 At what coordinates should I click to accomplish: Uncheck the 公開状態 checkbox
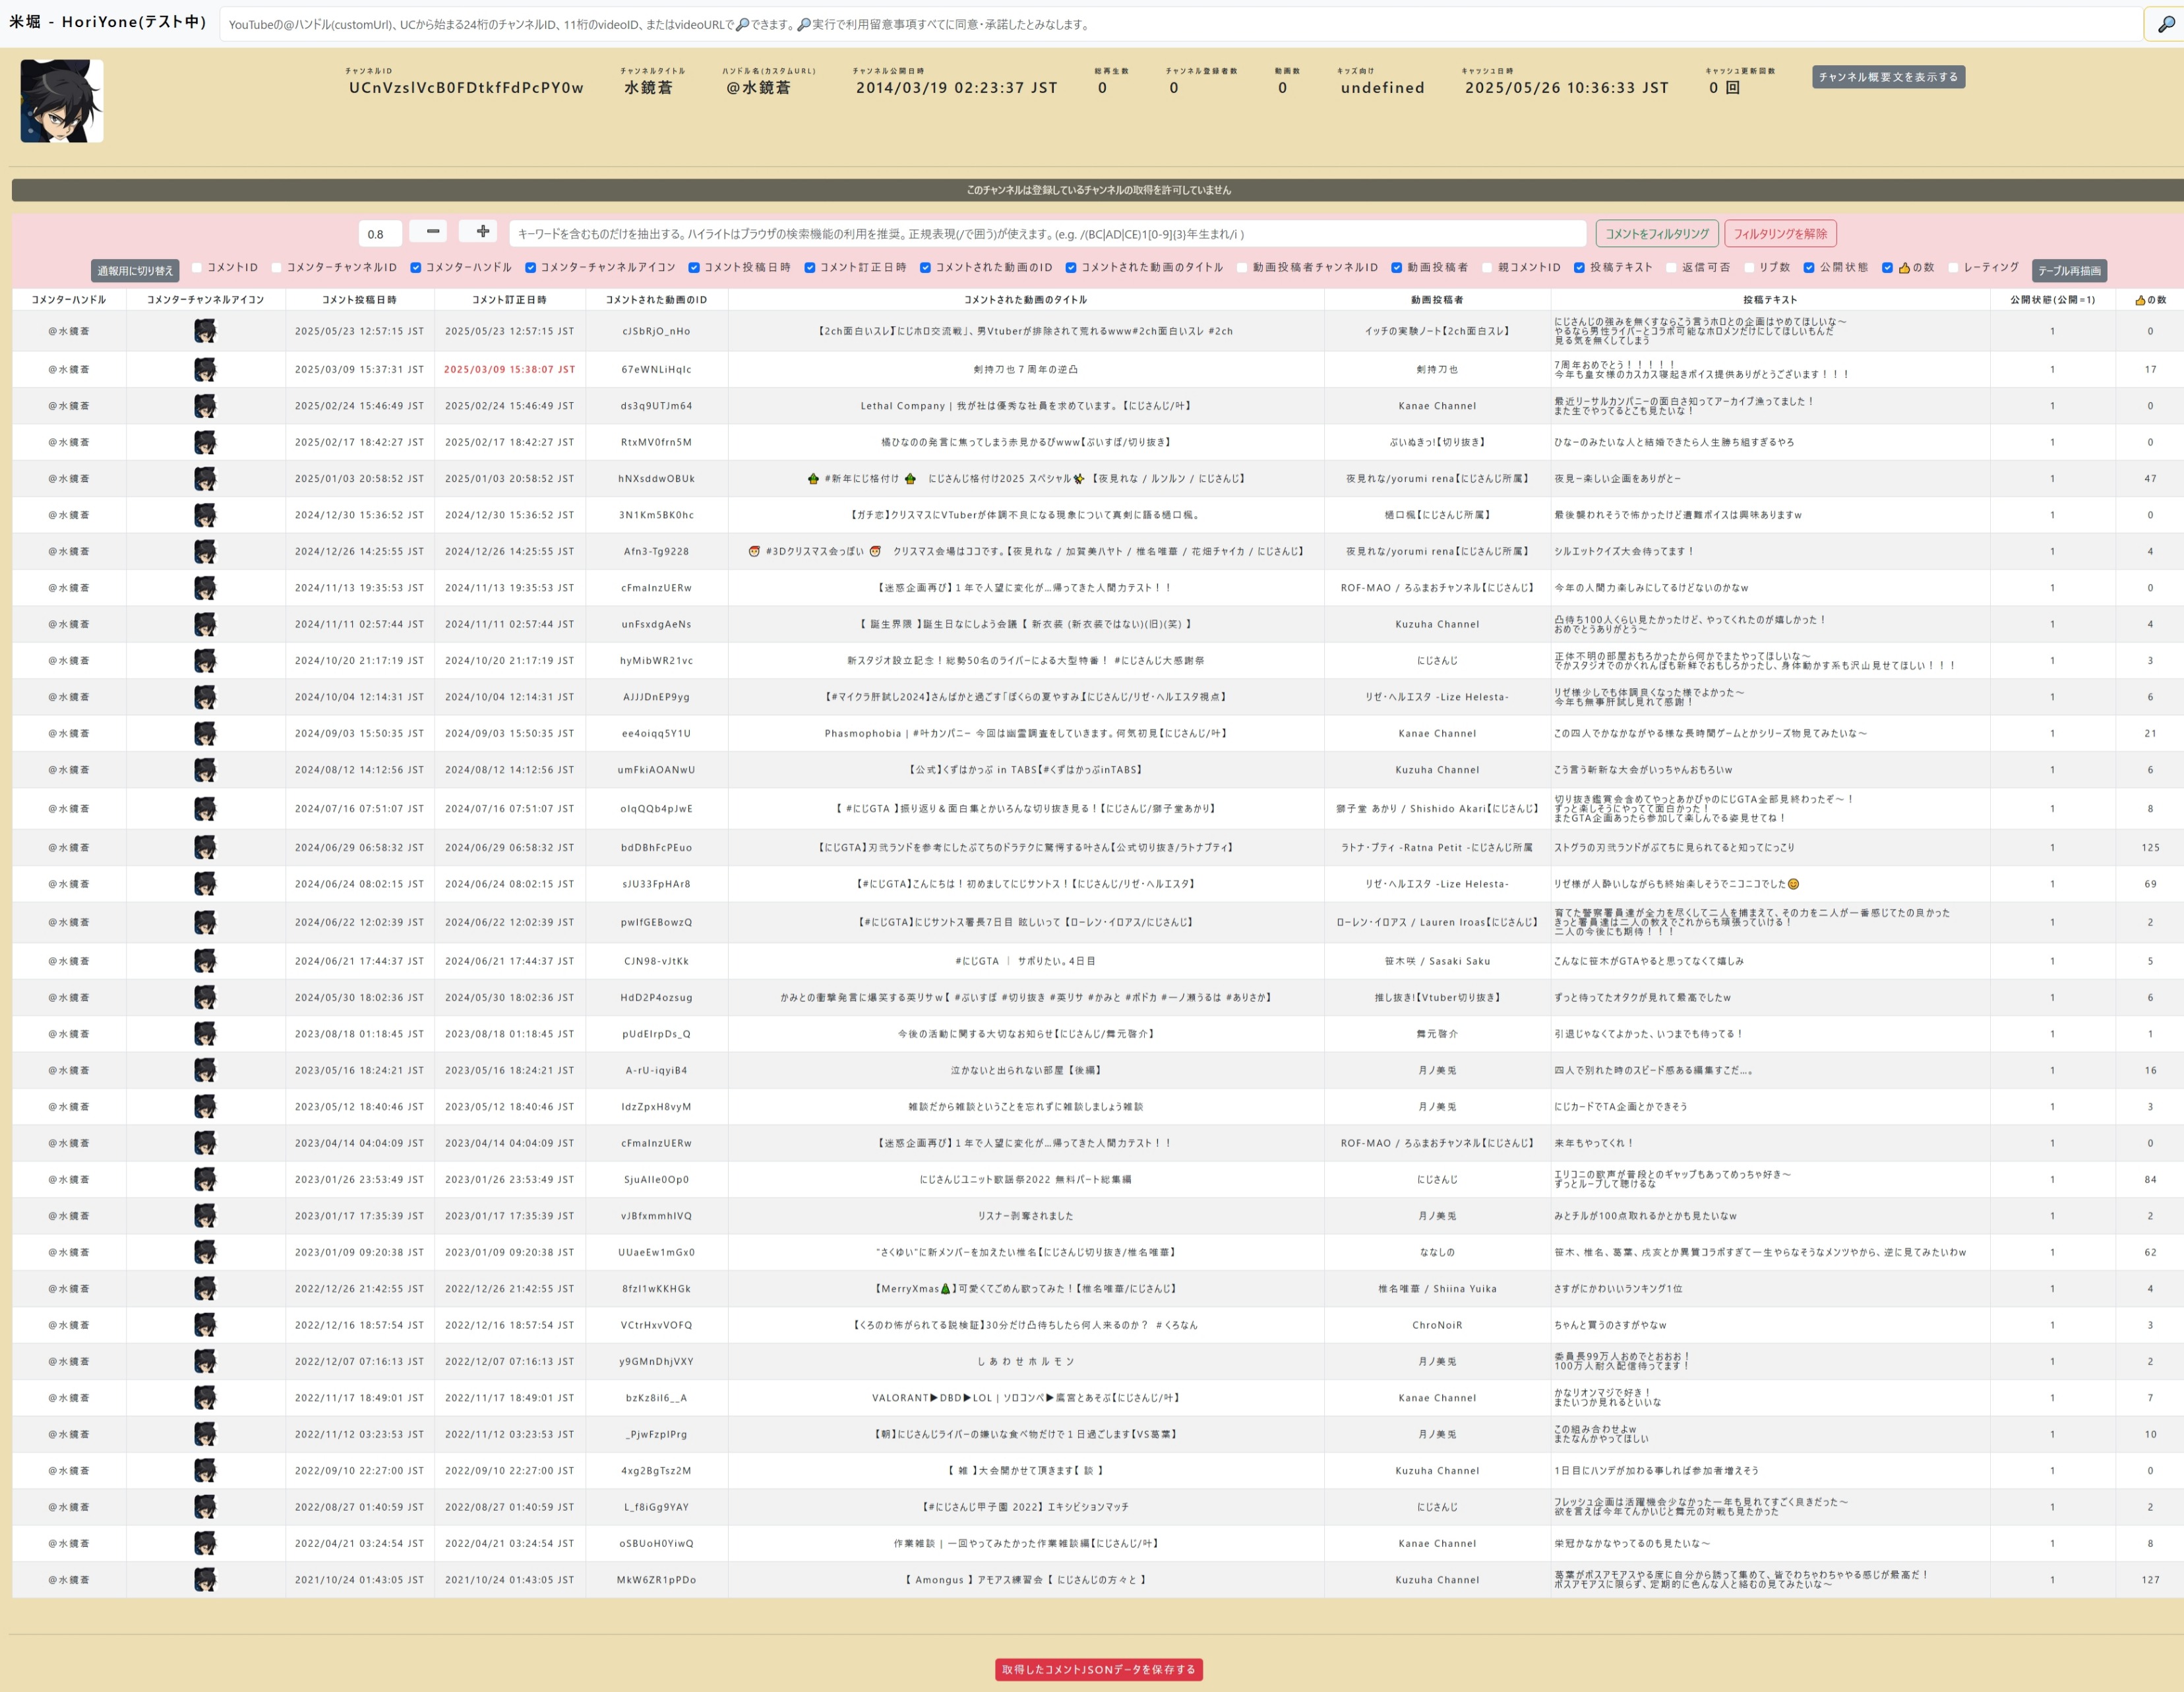point(1809,268)
